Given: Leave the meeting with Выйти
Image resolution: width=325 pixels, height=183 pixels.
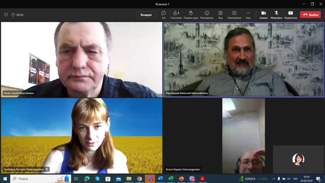Looking at the screenshot, I should click(310, 15).
